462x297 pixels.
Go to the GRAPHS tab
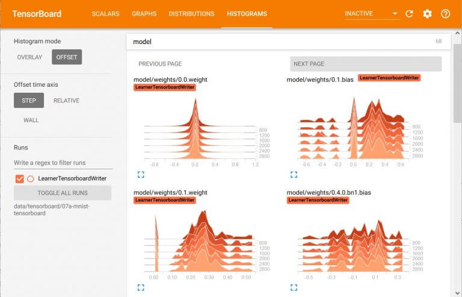pos(144,14)
